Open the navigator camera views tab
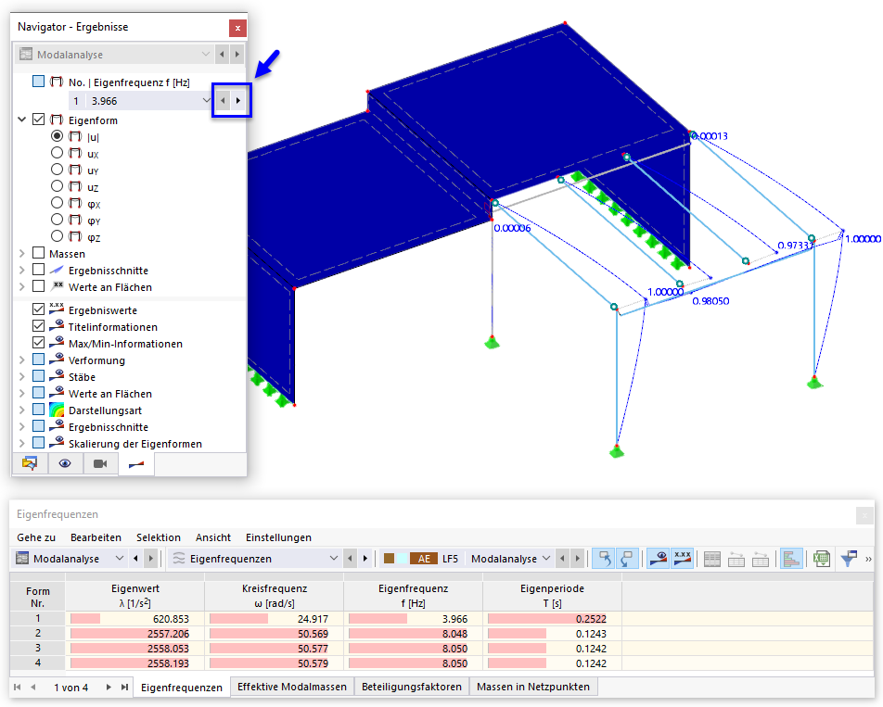 point(100,463)
